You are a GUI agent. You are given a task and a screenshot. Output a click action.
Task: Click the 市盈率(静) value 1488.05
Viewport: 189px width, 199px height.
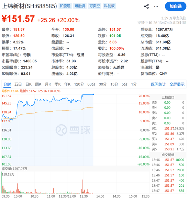click(30, 61)
